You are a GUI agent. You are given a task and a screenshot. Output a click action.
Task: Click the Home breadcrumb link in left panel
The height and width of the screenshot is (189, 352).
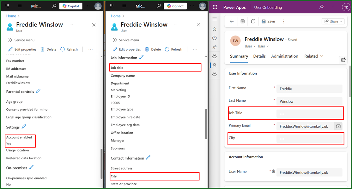click(x=11, y=16)
